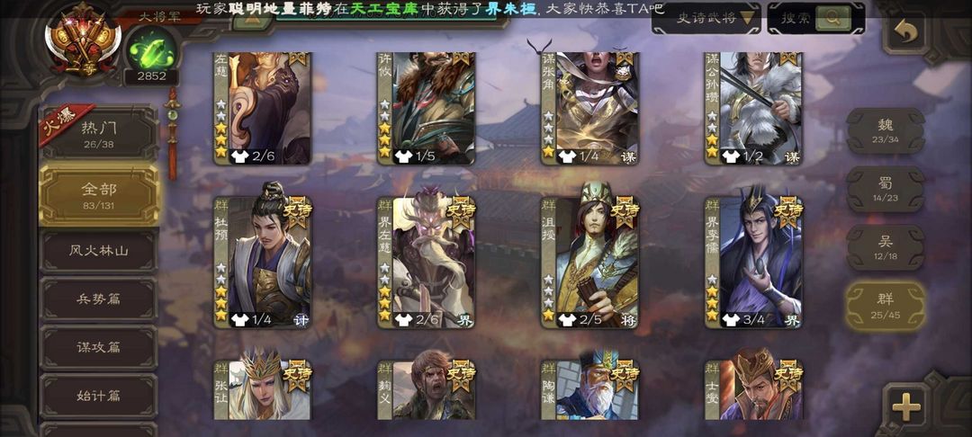
Task: Click the magnifier search icon
Action: tap(833, 19)
